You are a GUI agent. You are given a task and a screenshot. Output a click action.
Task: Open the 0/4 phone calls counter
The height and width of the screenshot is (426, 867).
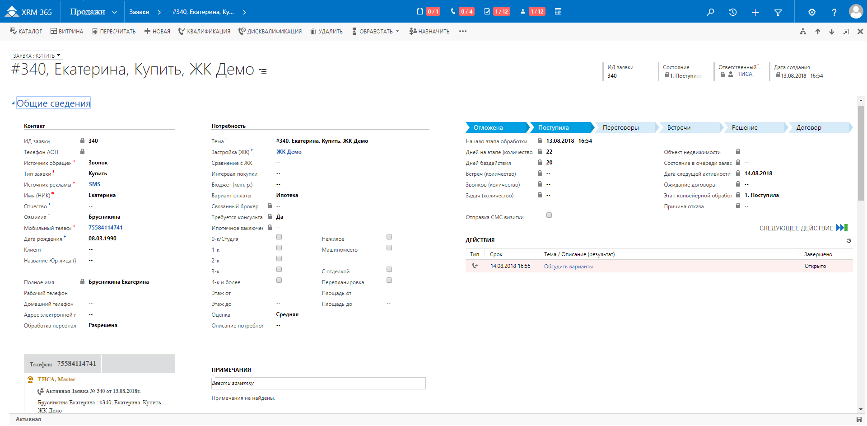pos(462,11)
